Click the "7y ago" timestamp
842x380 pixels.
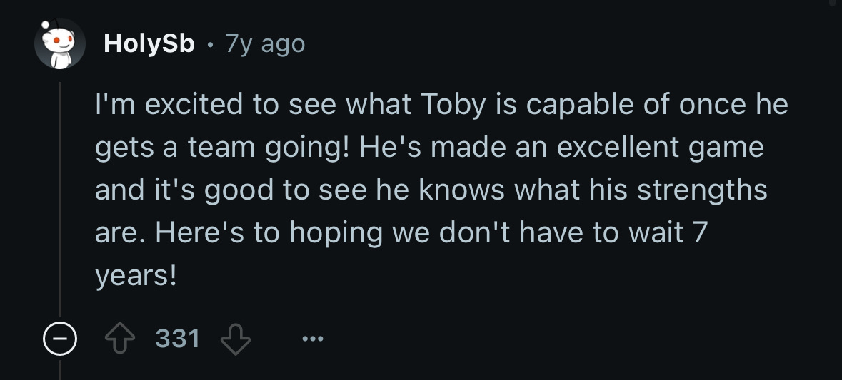pos(265,44)
